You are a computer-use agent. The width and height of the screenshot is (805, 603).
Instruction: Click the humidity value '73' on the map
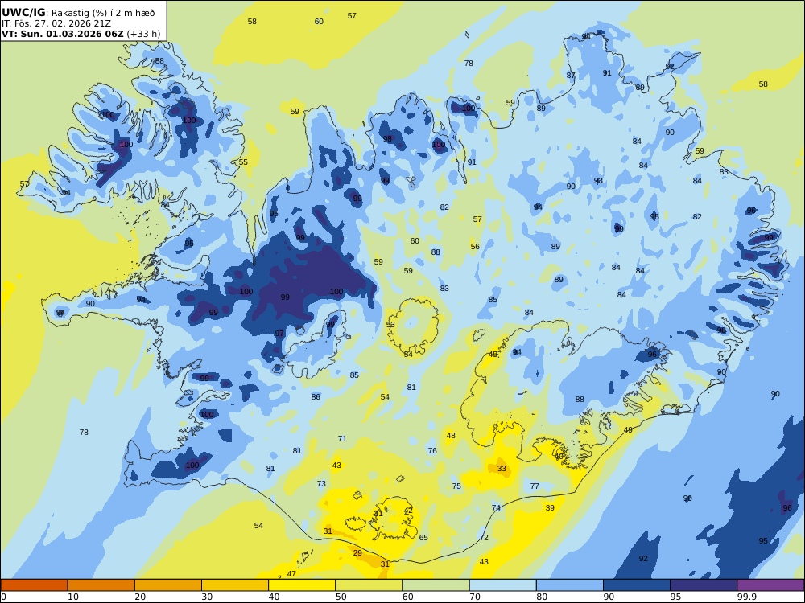tap(321, 484)
